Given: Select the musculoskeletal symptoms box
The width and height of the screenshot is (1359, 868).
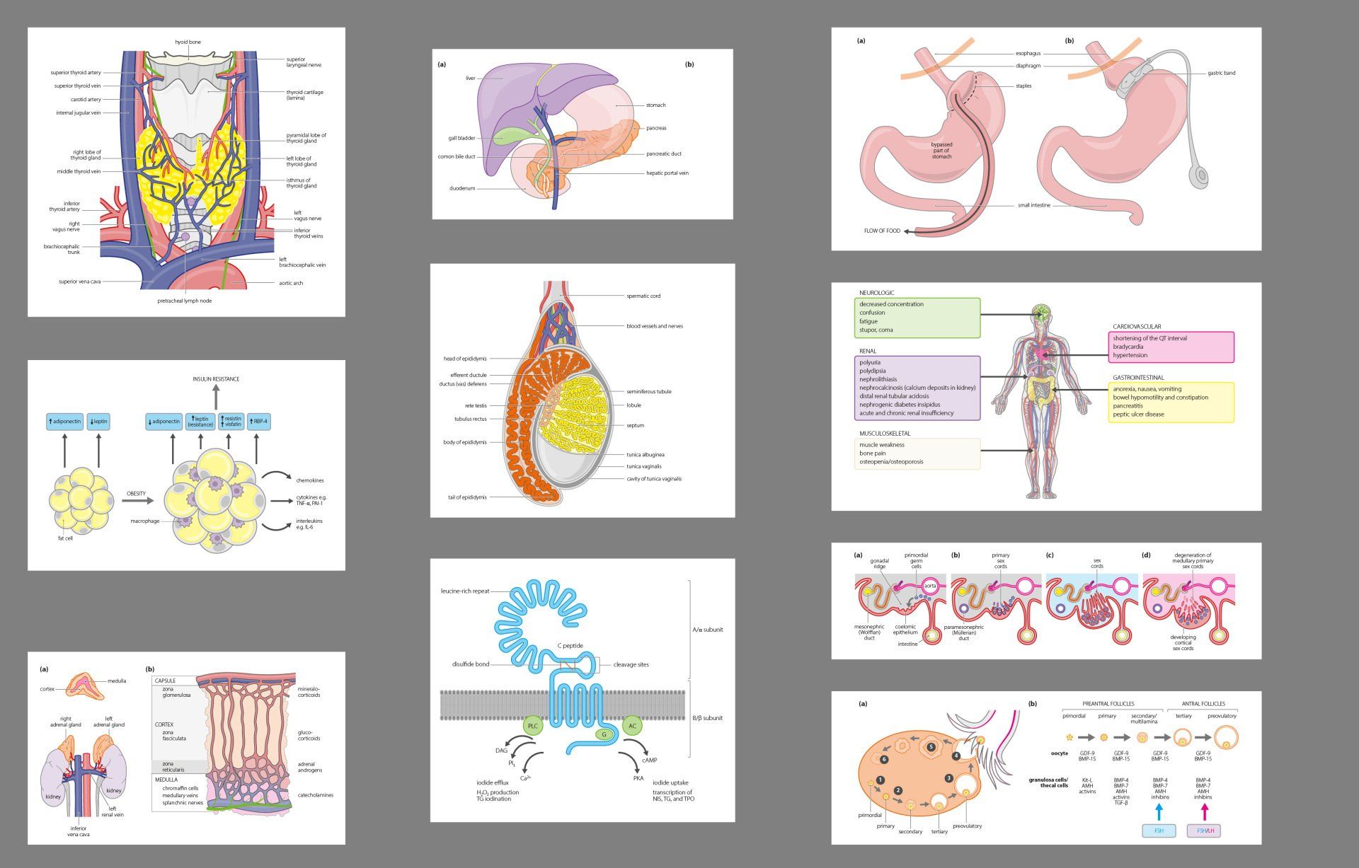Looking at the screenshot, I should pos(917,453).
